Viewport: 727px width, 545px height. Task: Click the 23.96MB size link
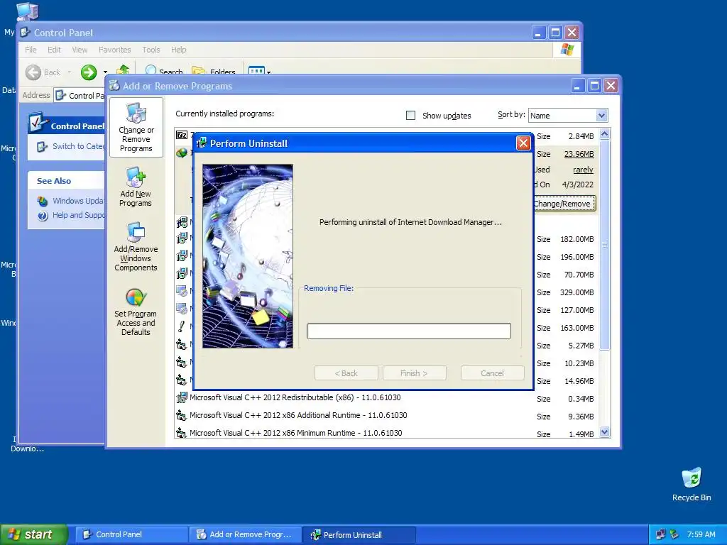[579, 154]
